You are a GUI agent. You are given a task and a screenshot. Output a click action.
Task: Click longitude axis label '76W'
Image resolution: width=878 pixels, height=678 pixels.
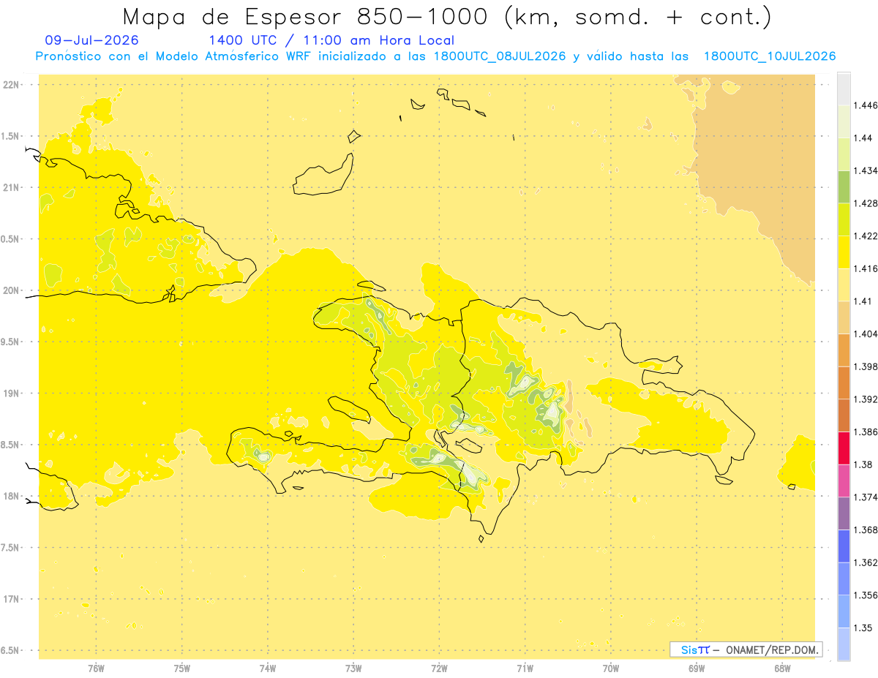(96, 668)
